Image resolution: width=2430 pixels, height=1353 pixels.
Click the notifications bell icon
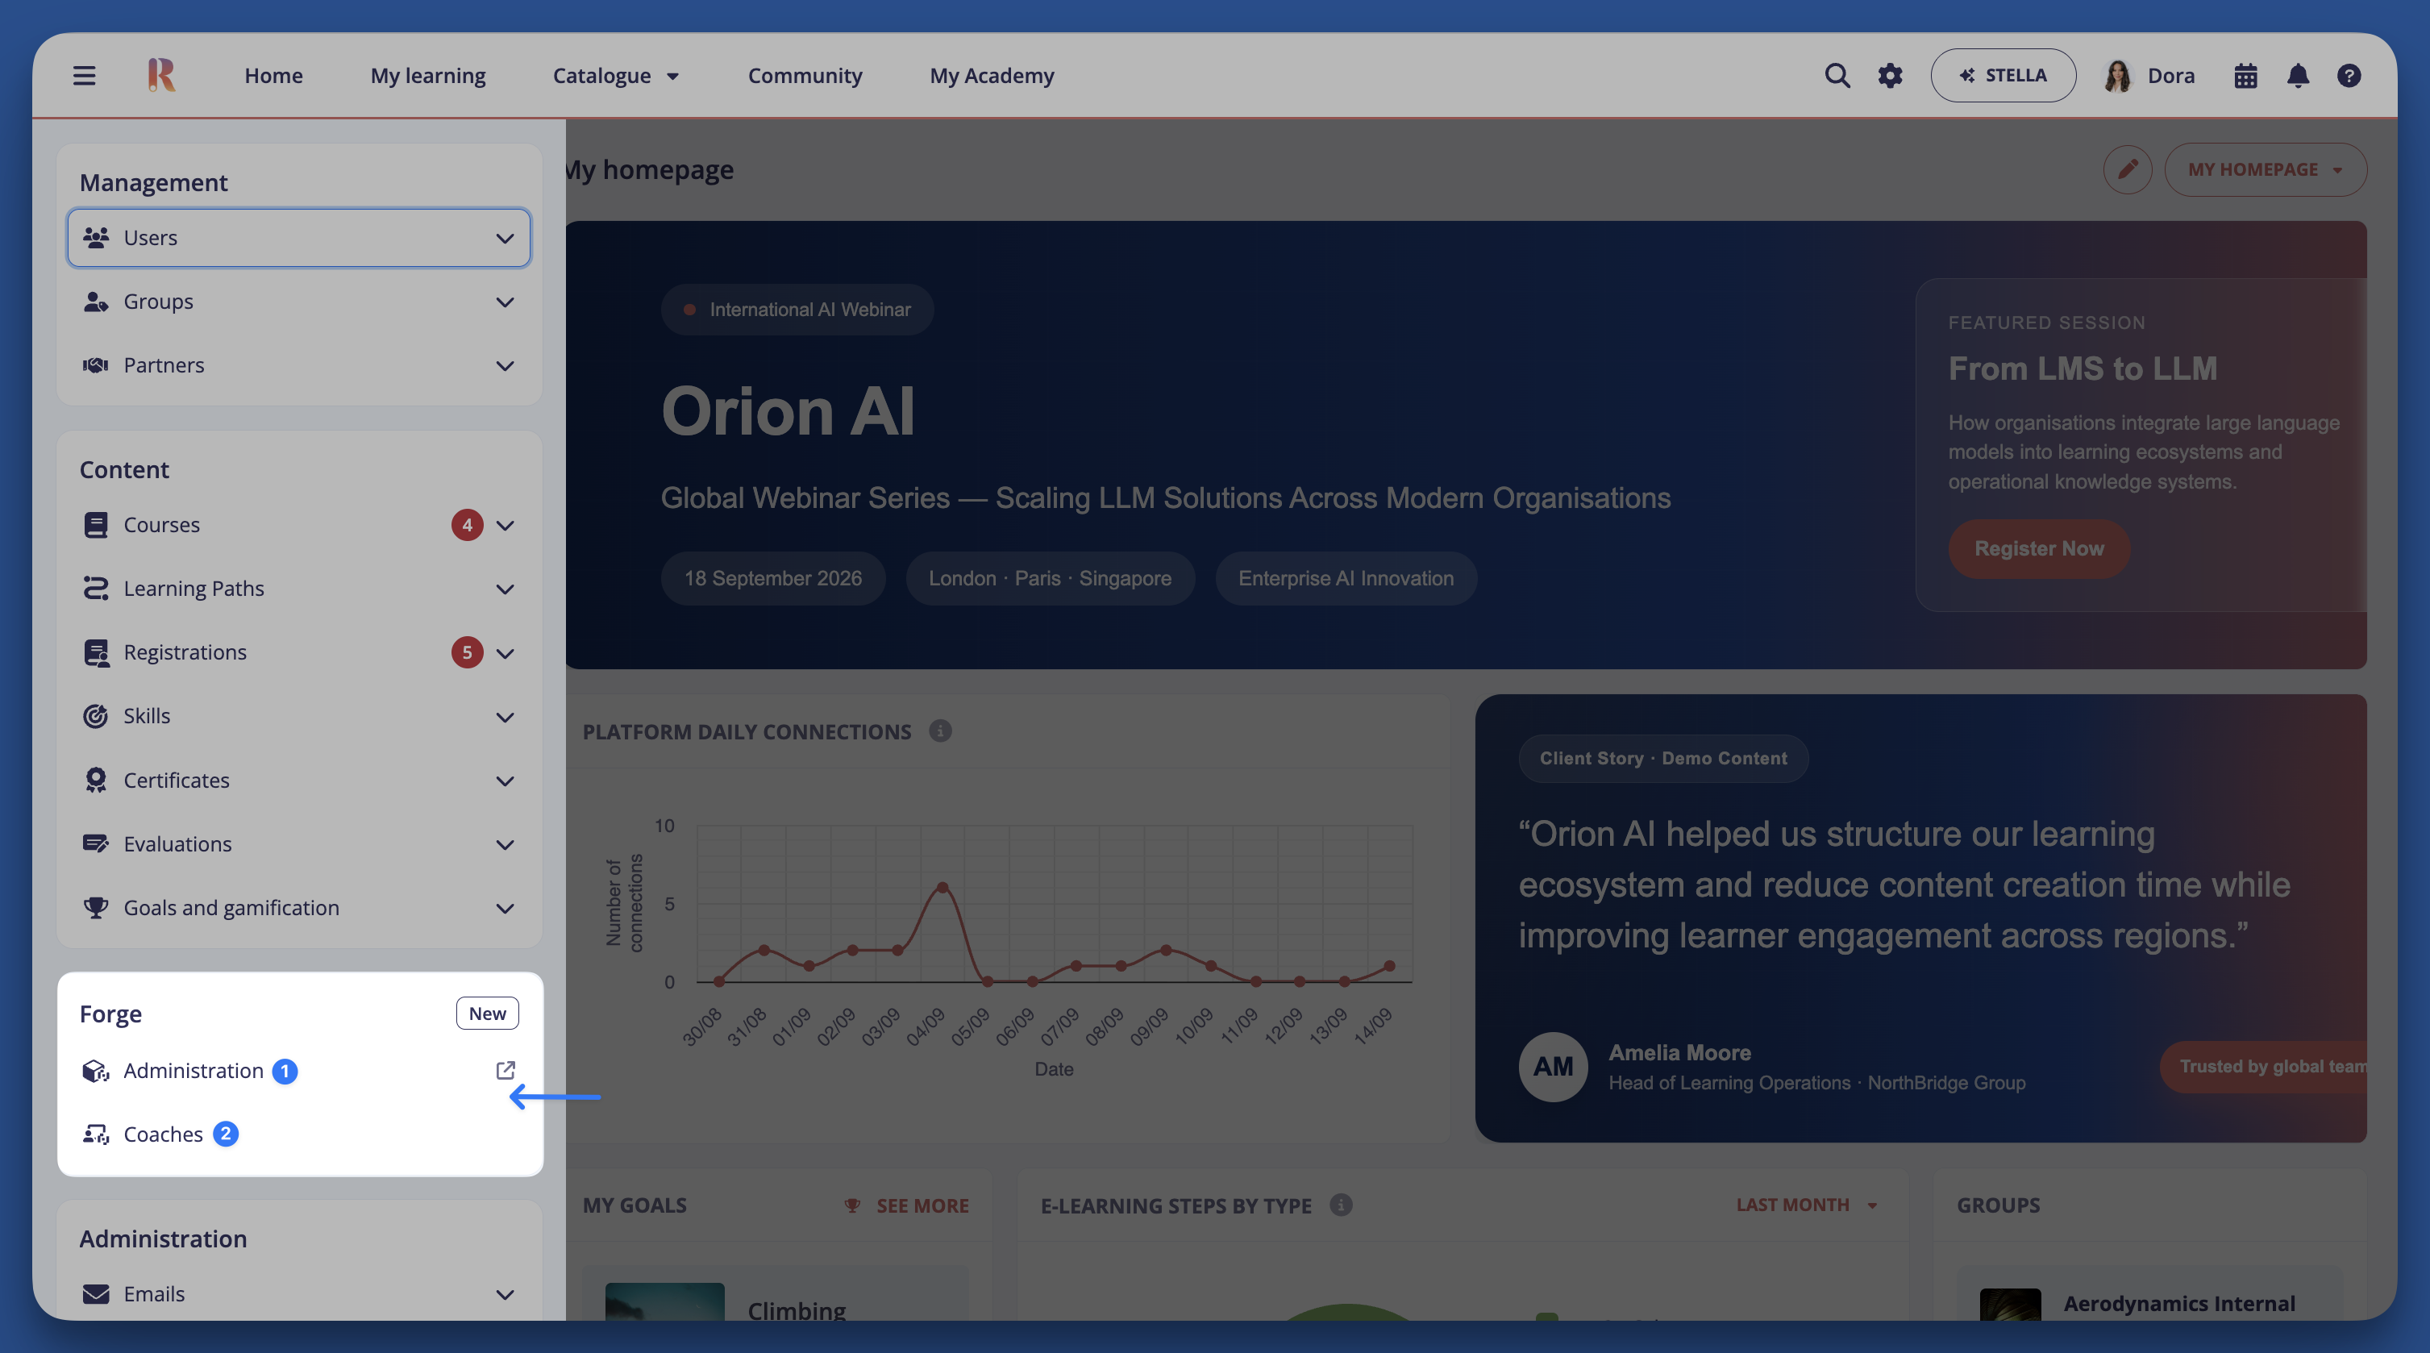[x=2298, y=76]
